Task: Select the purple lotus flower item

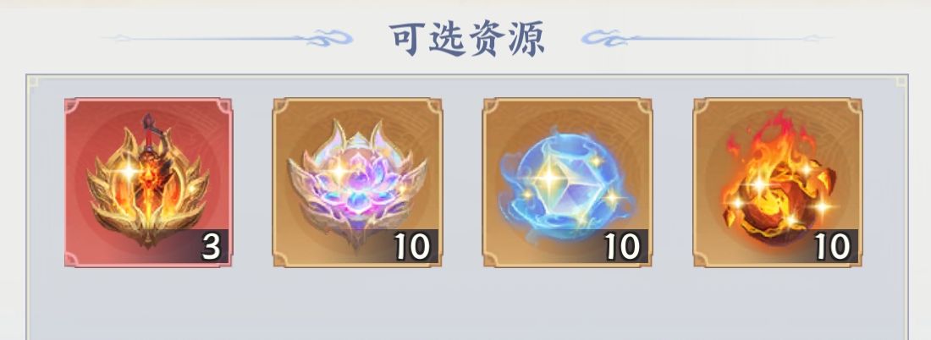Action: coord(357,182)
